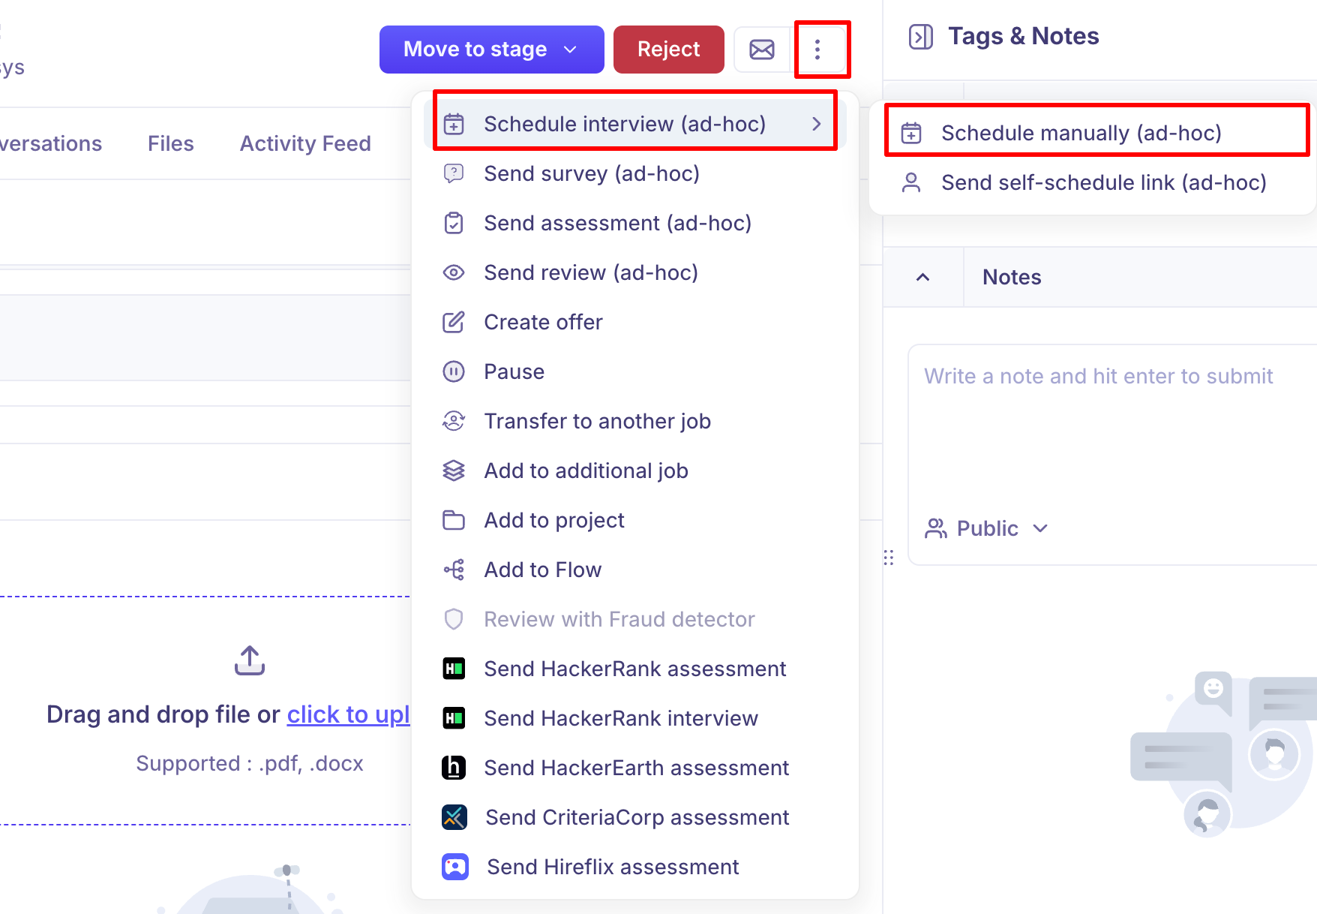Viewport: 1317px width, 914px height.
Task: Choose Send CriteriaCorp assessment
Action: click(635, 817)
